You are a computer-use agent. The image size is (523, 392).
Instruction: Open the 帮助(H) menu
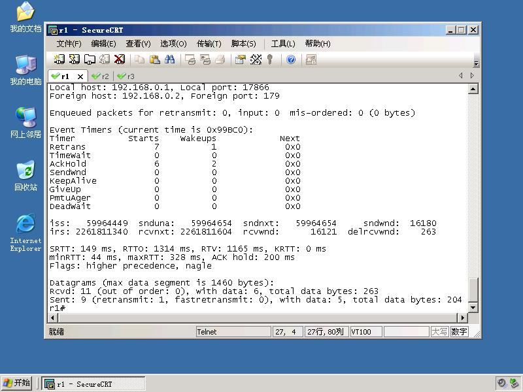click(318, 44)
